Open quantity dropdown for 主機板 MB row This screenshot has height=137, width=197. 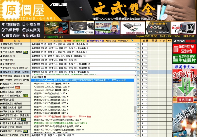click(144, 60)
